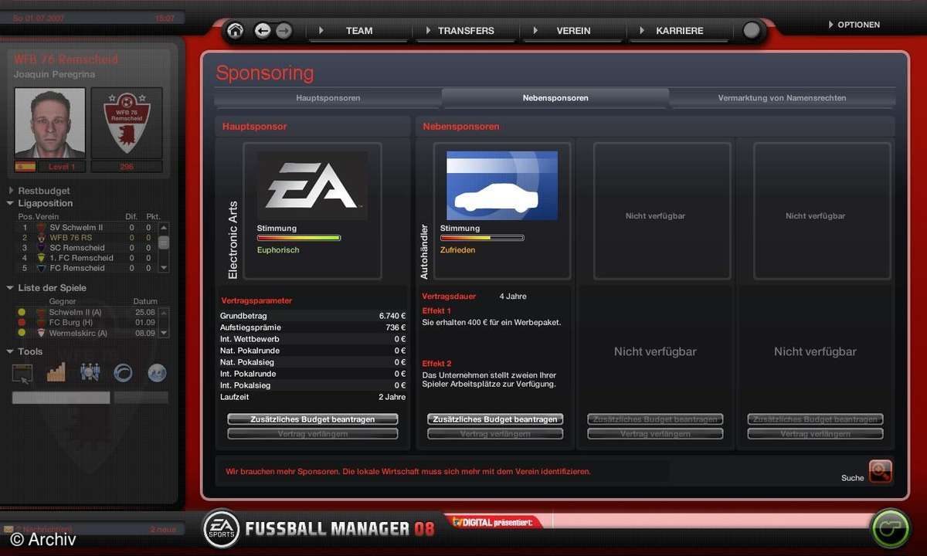Viewport: 927px width, 556px height.
Task: Open the TEAM menu
Action: (x=358, y=31)
